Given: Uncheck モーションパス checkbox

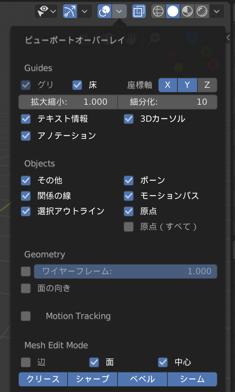Looking at the screenshot, I should pos(129,196).
